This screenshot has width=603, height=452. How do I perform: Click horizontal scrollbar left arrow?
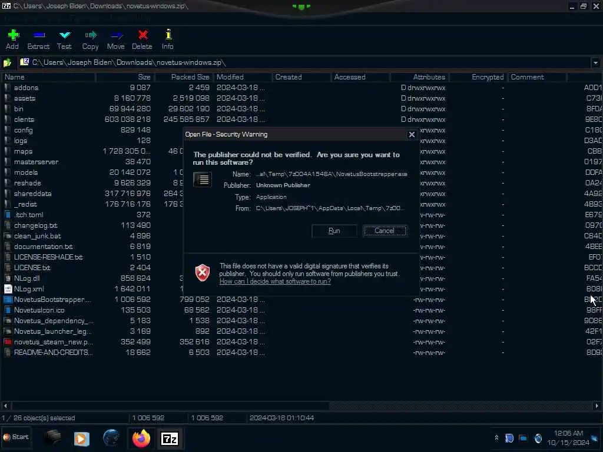(x=5, y=406)
